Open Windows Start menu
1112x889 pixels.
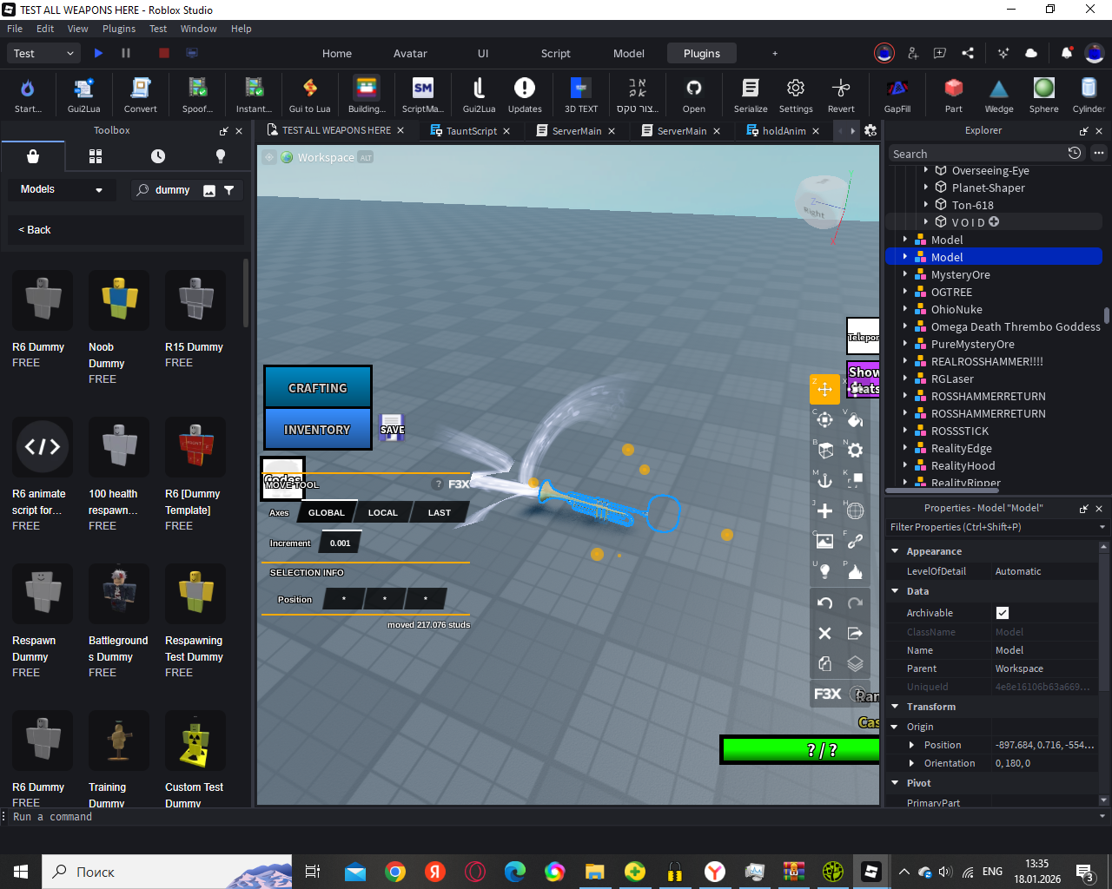[x=21, y=872]
